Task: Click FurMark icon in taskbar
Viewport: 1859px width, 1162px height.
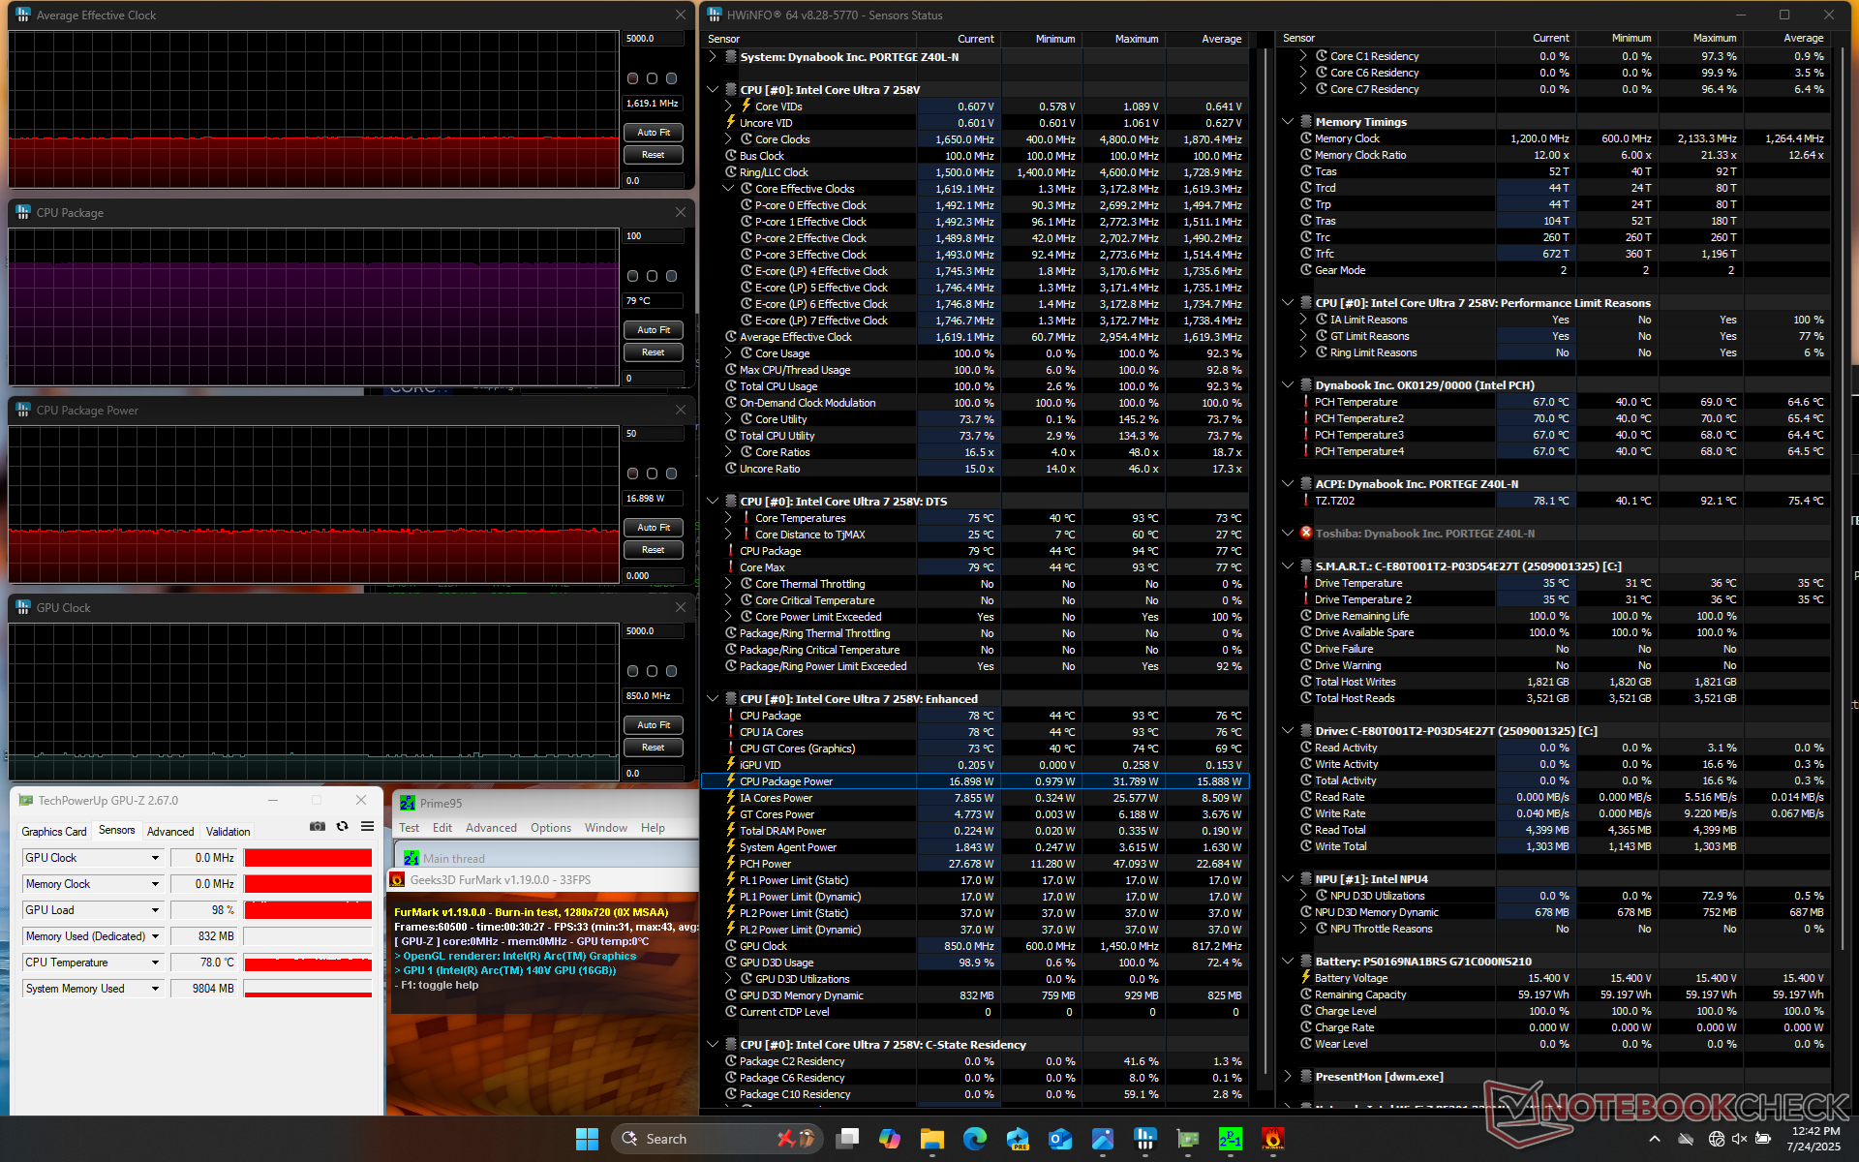Action: (x=1272, y=1139)
